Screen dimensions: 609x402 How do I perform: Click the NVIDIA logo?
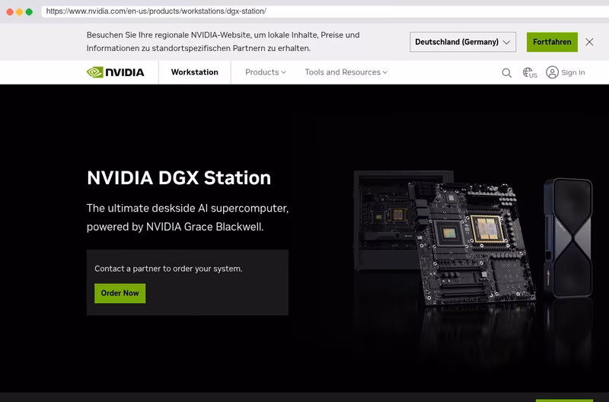(x=116, y=72)
